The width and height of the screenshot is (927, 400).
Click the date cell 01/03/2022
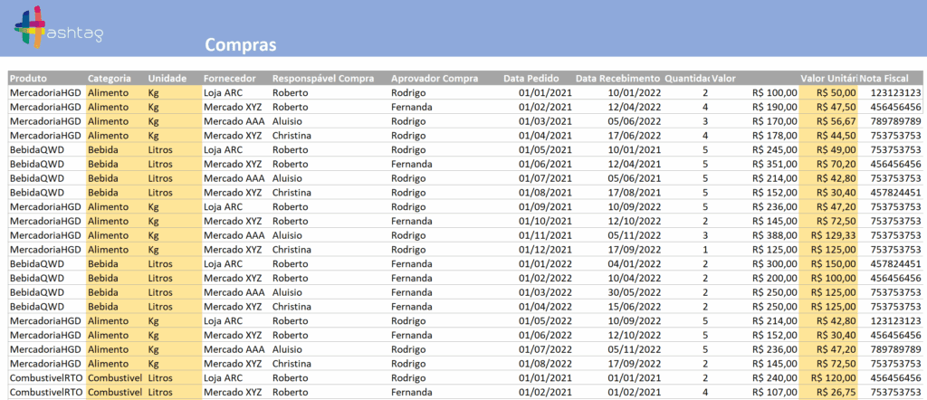[545, 292]
